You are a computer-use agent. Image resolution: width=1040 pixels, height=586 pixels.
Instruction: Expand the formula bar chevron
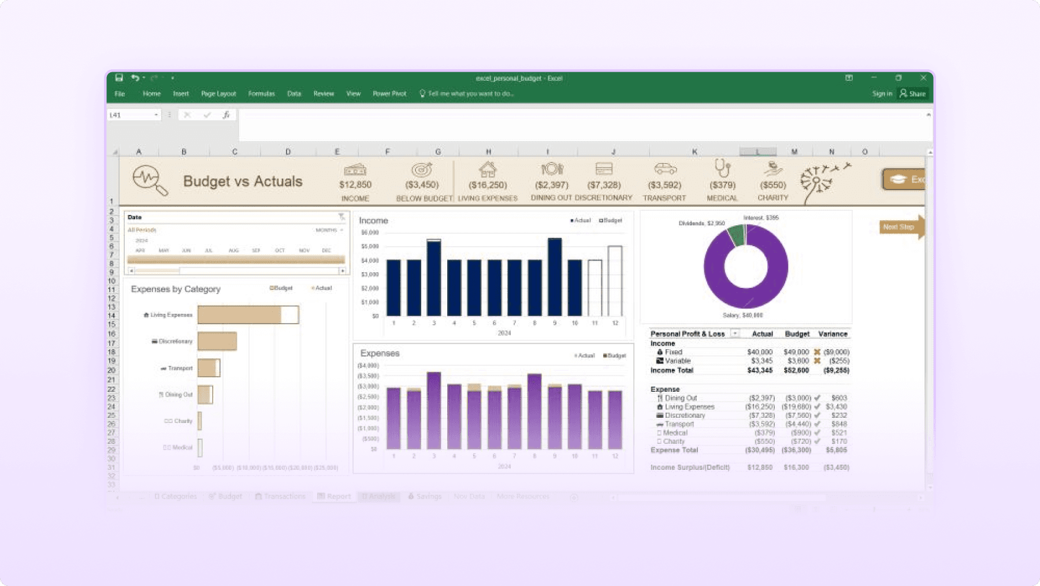(x=928, y=114)
